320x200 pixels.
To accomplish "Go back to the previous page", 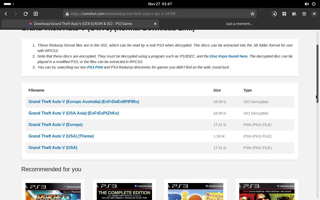I will (x=6, y=14).
